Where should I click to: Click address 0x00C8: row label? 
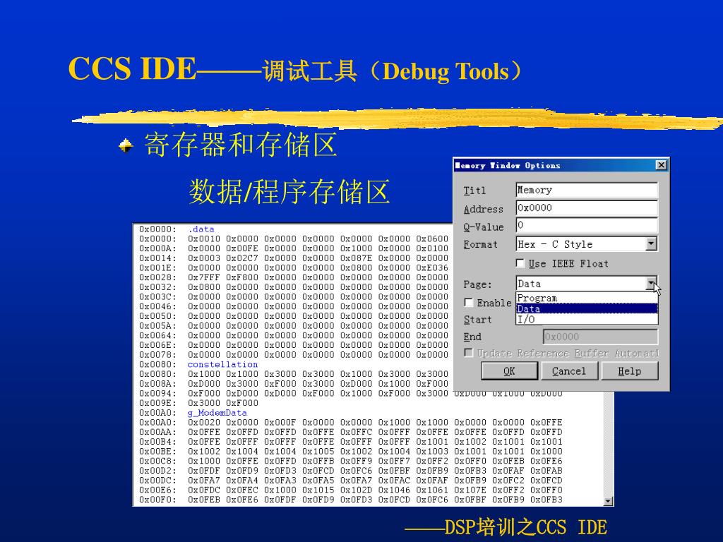(157, 461)
